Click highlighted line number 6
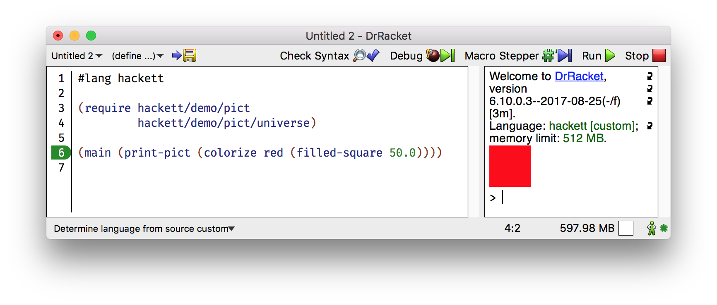Screen dimensions: 717x305 (61, 152)
